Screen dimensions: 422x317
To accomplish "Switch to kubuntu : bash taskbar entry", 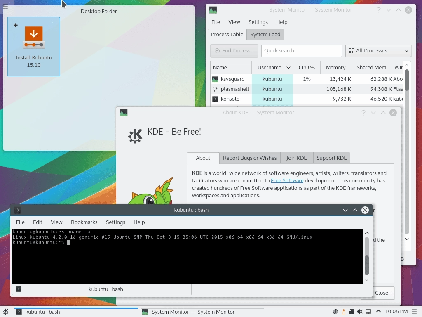I will pos(76,312).
